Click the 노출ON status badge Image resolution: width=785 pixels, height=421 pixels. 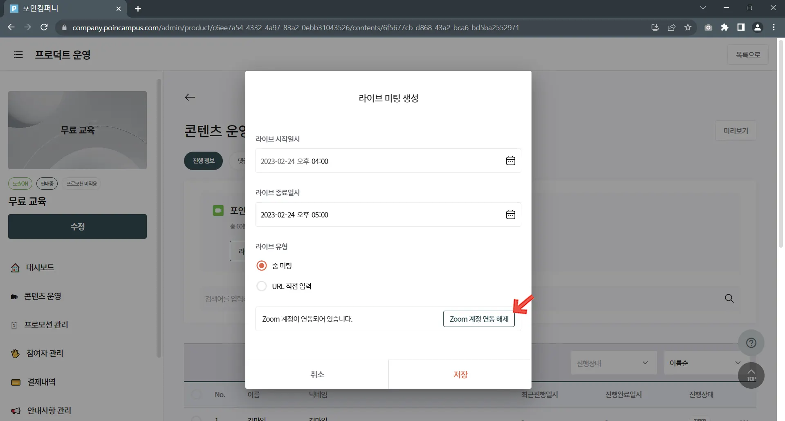(20, 184)
